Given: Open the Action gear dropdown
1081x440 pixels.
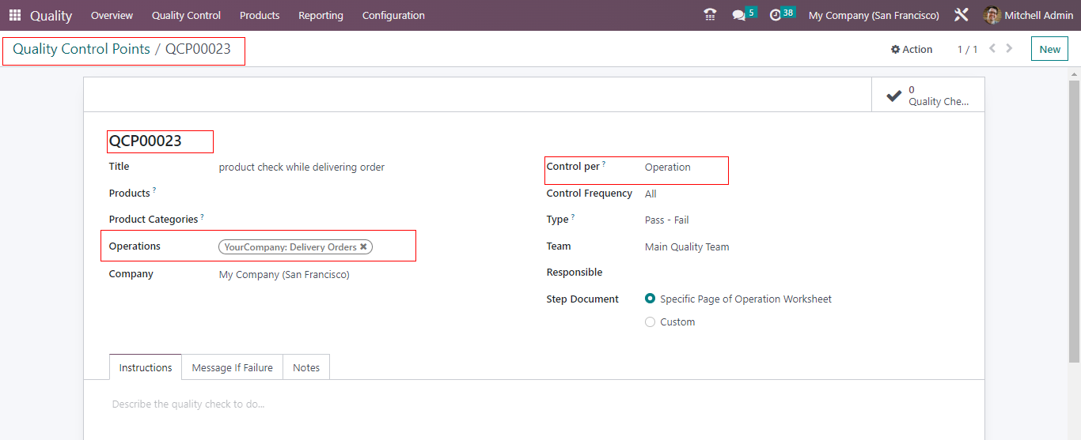Looking at the screenshot, I should (x=911, y=49).
